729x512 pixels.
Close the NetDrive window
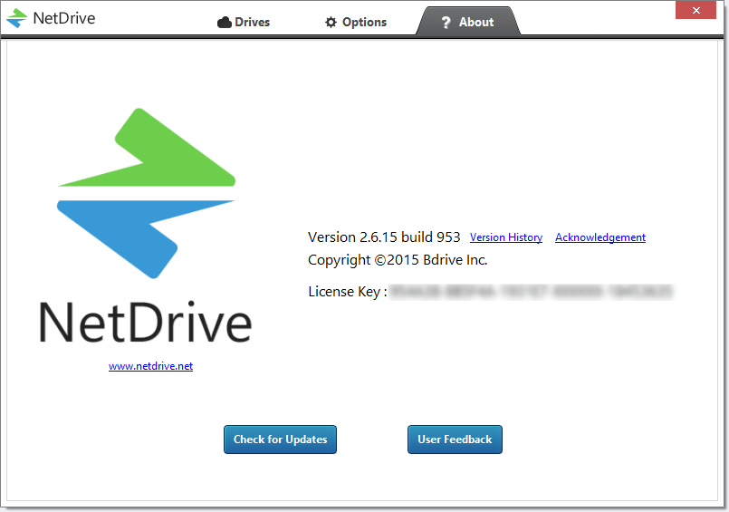pos(695,10)
